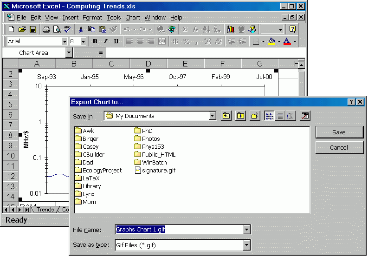The height and width of the screenshot is (257, 368).
Task: Click the dialog's question mark help button
Action: click(x=351, y=102)
